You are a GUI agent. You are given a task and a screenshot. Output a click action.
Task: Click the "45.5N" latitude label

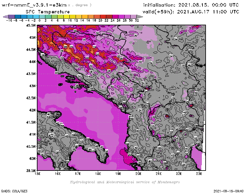point(31,25)
